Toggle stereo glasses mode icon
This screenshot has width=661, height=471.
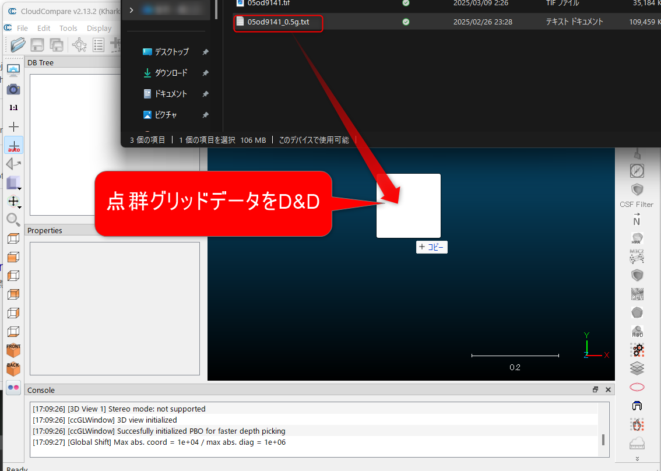click(13, 388)
